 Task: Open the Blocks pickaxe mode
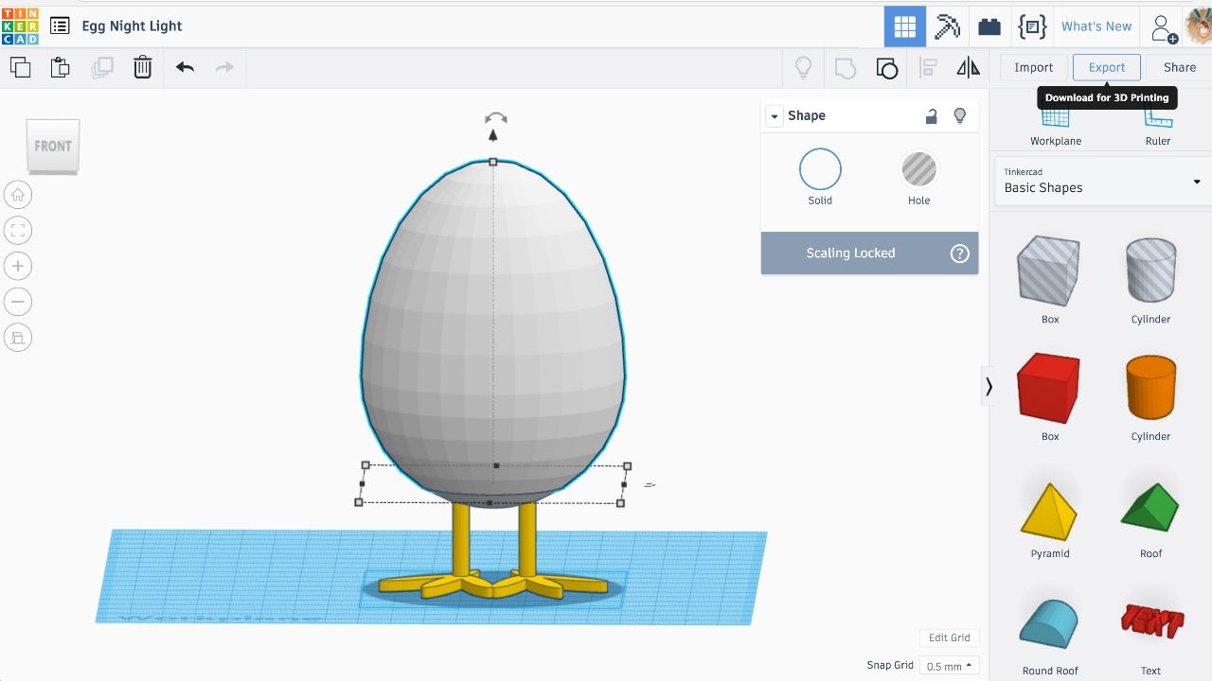point(947,26)
